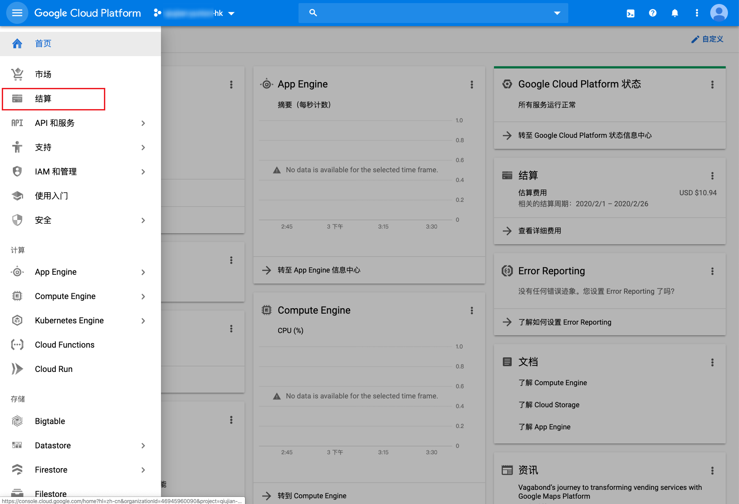Click the help question mark icon
739x504 pixels.
tap(652, 13)
